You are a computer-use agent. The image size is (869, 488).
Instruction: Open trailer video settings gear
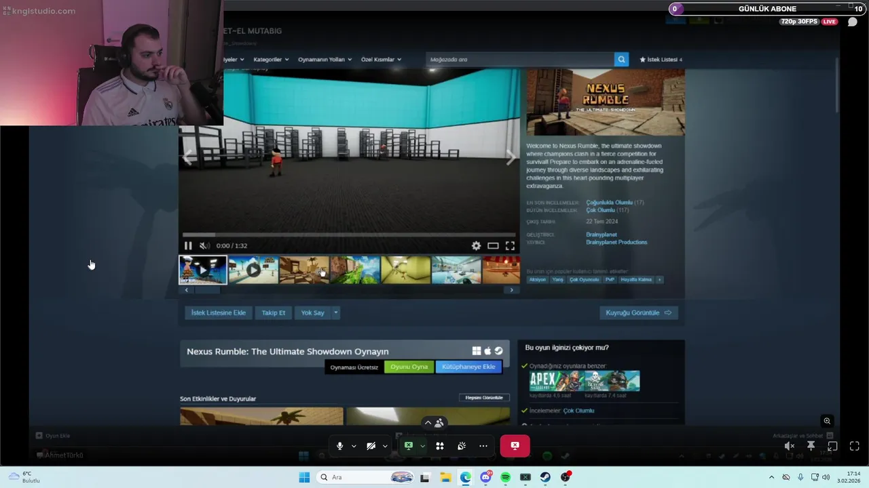click(476, 246)
